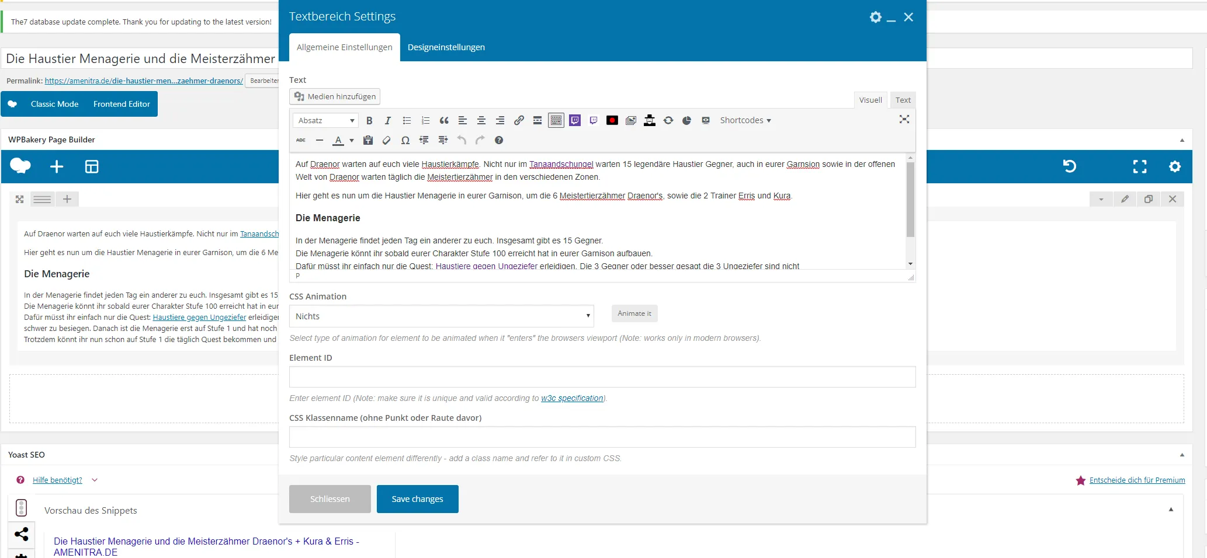
Task: Insert a numbered list
Action: [425, 120]
